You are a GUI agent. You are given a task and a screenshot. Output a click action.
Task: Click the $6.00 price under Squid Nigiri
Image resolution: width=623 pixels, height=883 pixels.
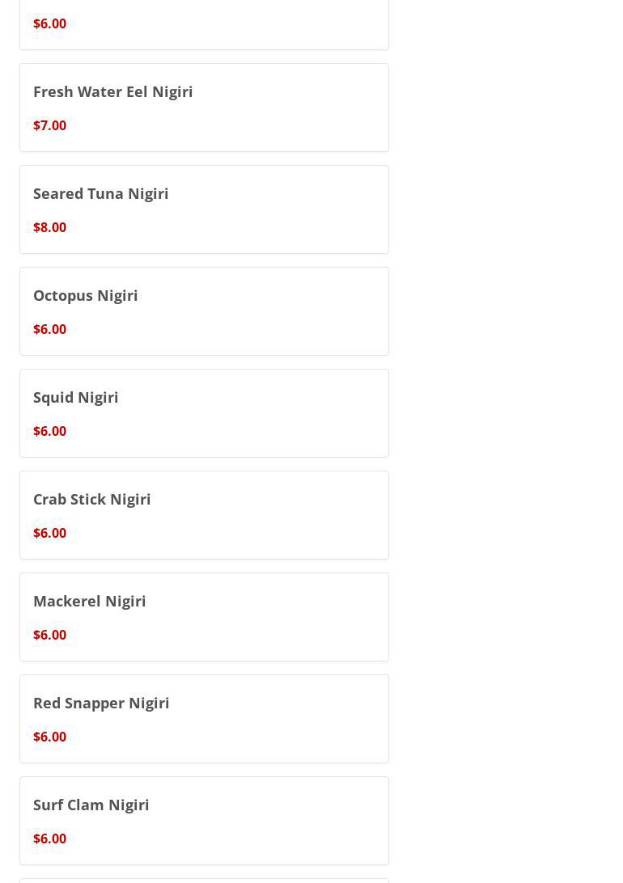tap(49, 431)
